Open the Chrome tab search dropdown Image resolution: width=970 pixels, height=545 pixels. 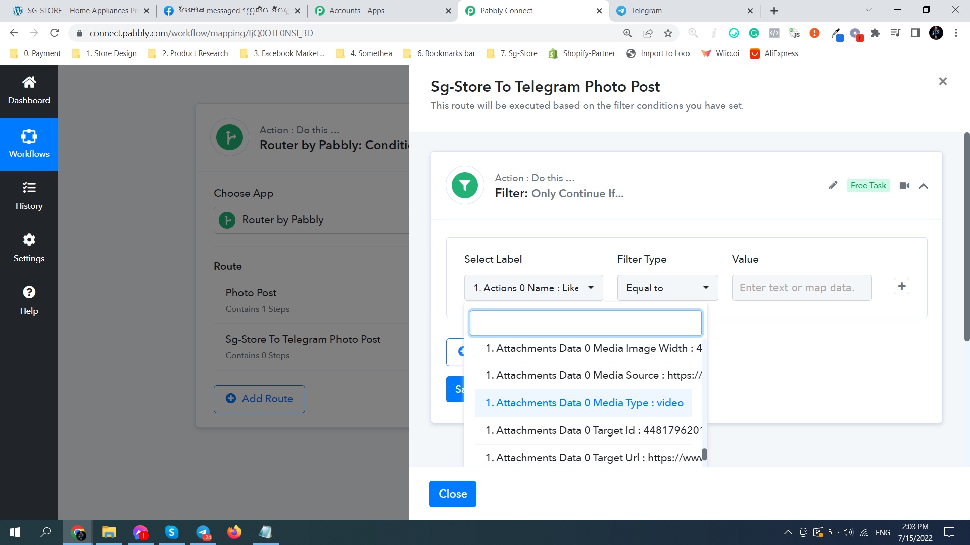coord(868,10)
